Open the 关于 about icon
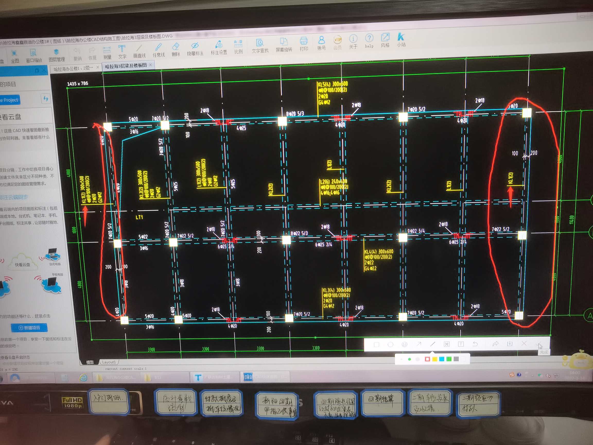 [x=353, y=42]
